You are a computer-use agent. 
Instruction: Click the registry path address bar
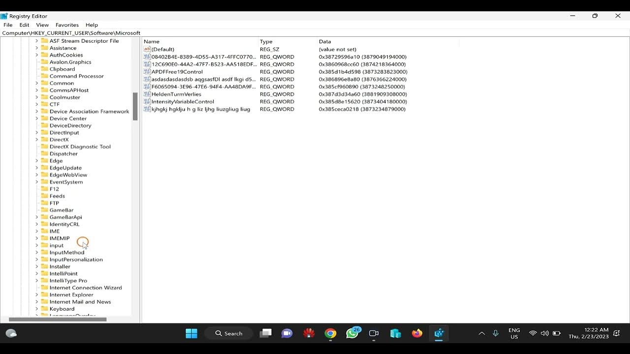click(x=315, y=33)
